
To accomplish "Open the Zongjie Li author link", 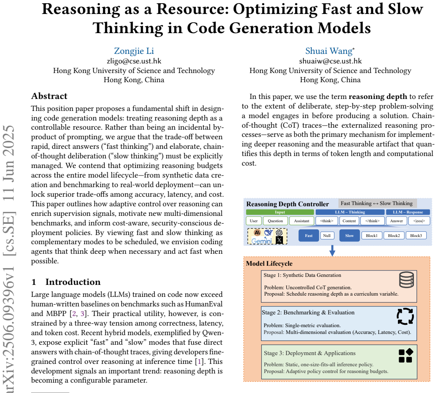I will pos(134,51).
